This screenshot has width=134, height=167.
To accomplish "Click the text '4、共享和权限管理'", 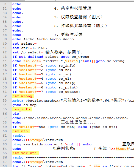I will (73, 8).
